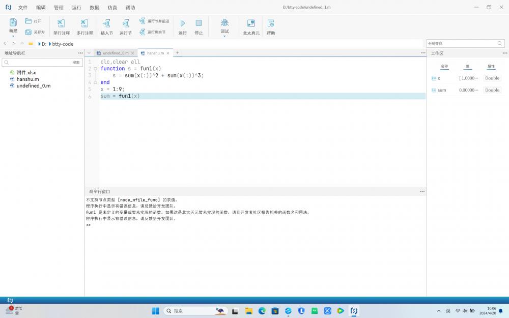Screen dimensions: 509x318
Task: Open hanshu.m in the file list
Action: point(27,79)
